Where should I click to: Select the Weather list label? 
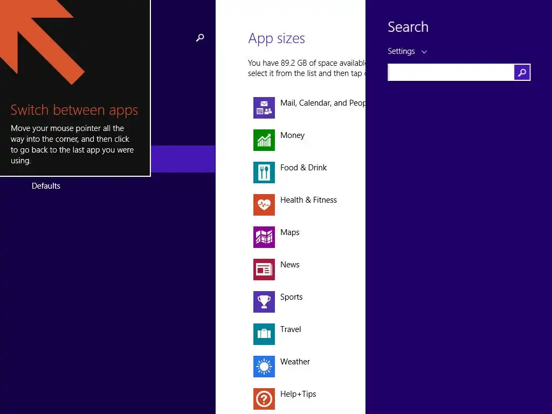(295, 362)
